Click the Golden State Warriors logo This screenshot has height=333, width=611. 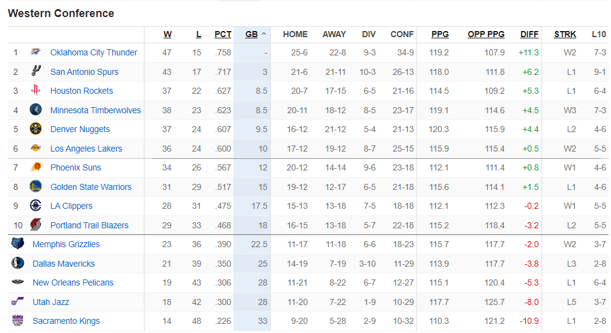[x=35, y=187]
